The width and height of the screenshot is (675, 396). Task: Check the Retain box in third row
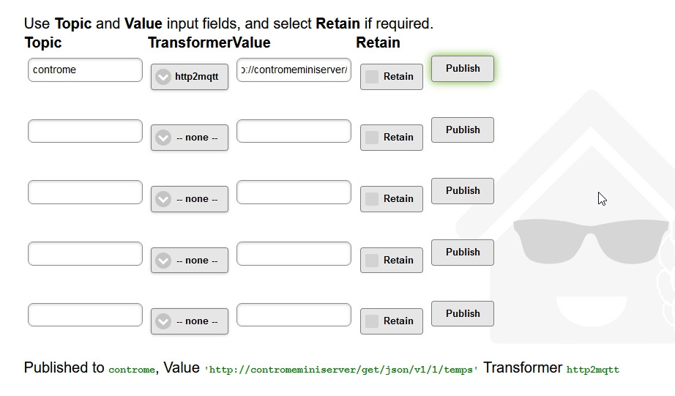point(373,198)
